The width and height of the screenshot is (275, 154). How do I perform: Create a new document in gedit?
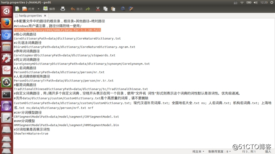click(x=17, y=9)
